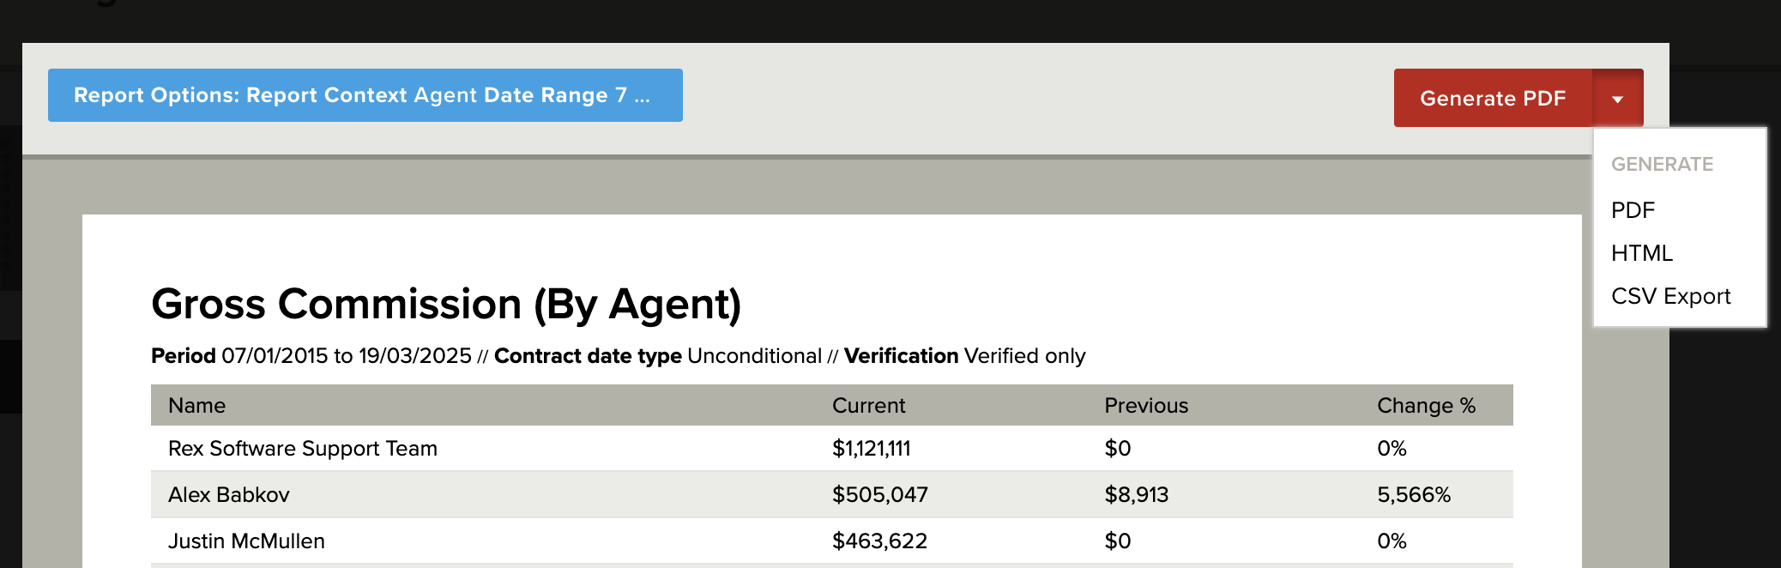Viewport: 1781px width, 568px height.
Task: Choose HTML from the Generate menu
Action: click(x=1642, y=253)
